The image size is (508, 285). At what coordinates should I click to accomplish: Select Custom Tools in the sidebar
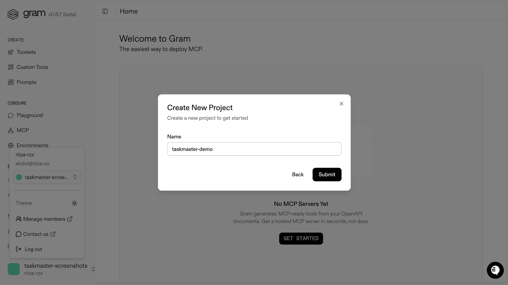pyautogui.click(x=32, y=67)
